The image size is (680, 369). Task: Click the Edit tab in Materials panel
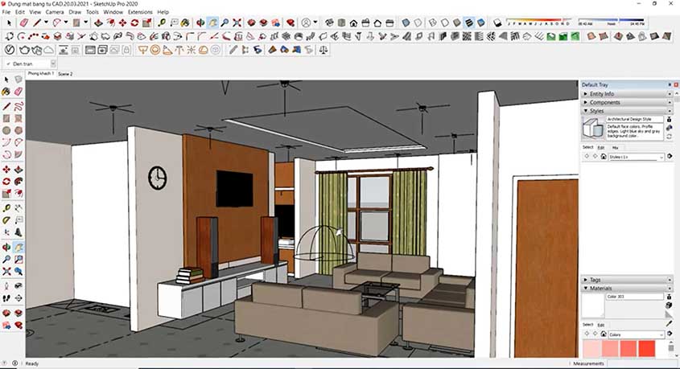pos(600,325)
